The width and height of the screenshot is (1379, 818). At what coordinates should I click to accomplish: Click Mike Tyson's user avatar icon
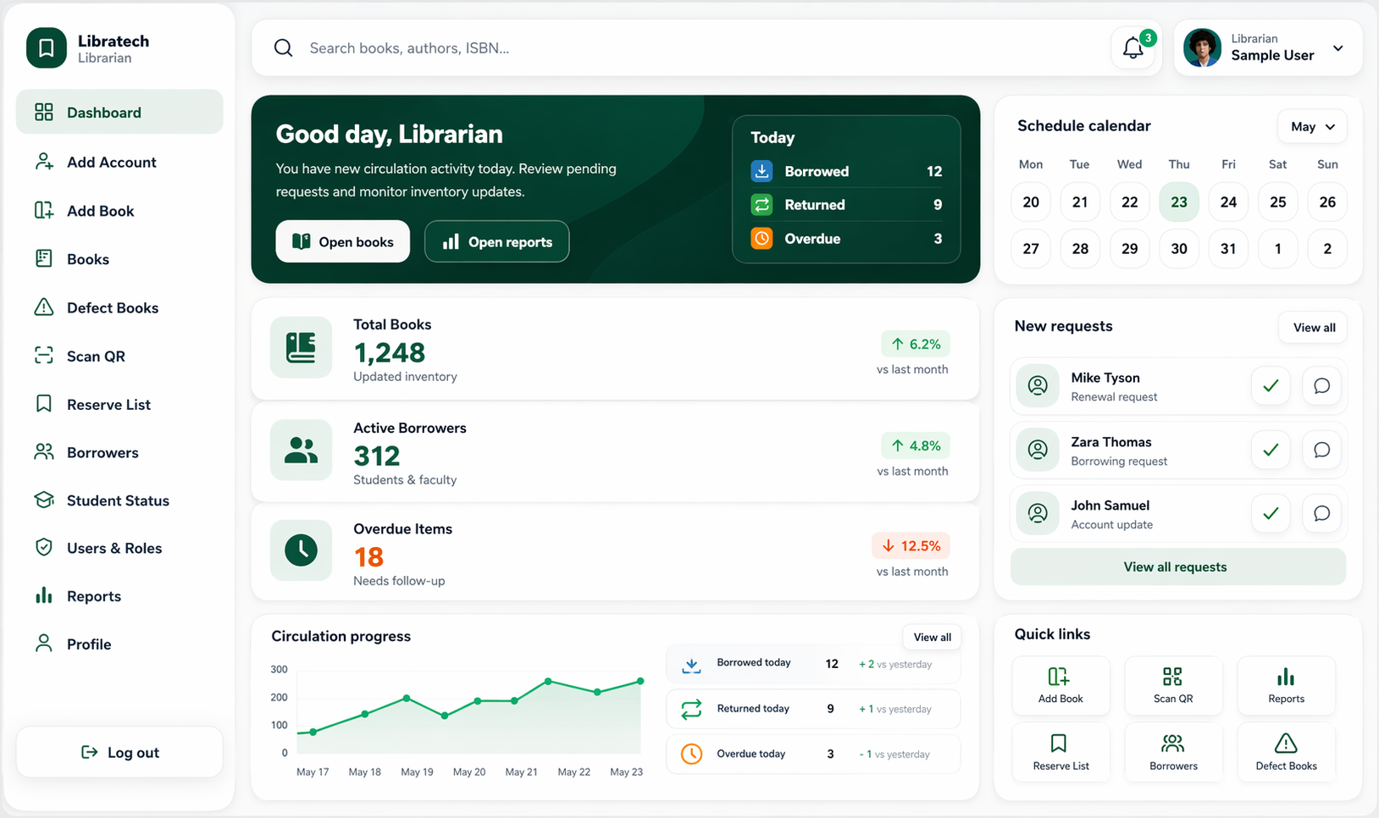pyautogui.click(x=1038, y=386)
